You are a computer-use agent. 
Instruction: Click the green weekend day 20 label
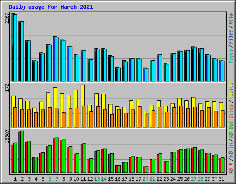tap(145, 179)
